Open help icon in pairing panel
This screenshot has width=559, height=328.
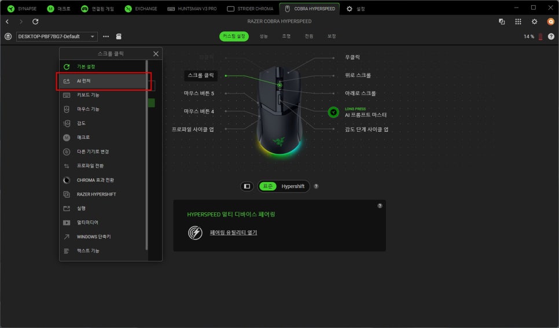[380, 206]
